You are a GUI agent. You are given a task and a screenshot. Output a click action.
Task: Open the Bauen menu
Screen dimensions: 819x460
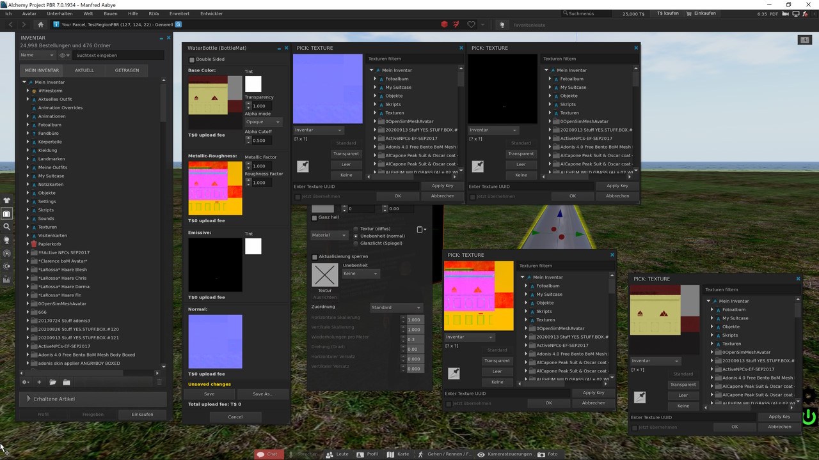(x=110, y=13)
